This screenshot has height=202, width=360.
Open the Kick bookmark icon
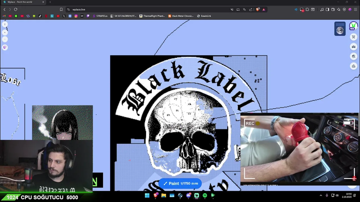click(x=16, y=16)
